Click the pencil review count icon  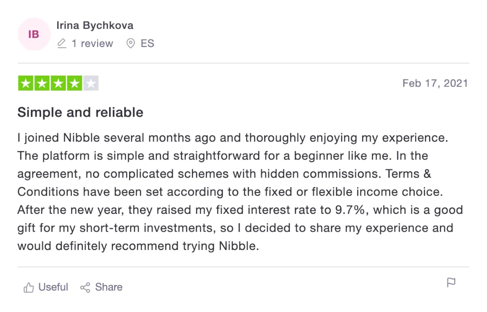[x=62, y=43]
